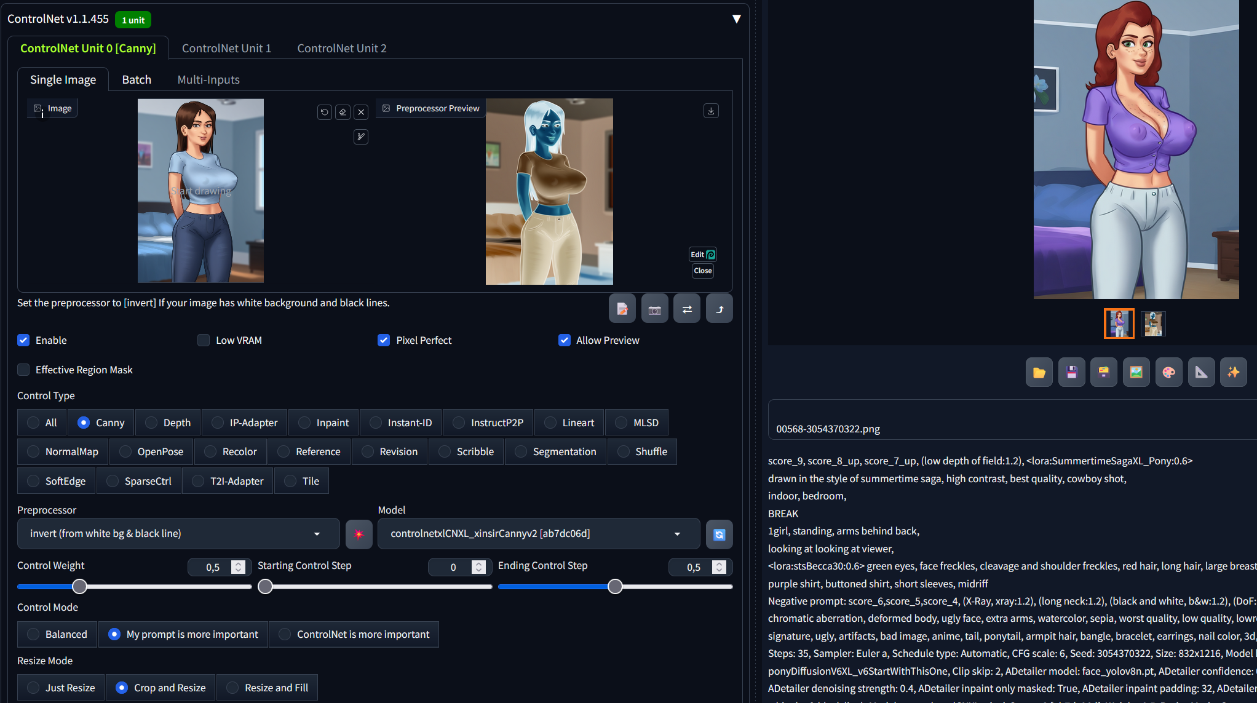
Task: Collapse the ControlNet panel triangle
Action: 736,19
